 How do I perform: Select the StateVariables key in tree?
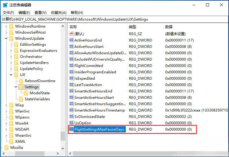(x=37, y=99)
